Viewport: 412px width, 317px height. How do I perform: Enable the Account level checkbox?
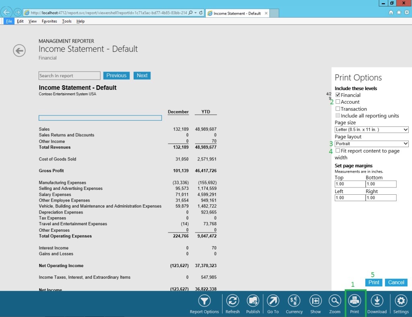click(337, 102)
